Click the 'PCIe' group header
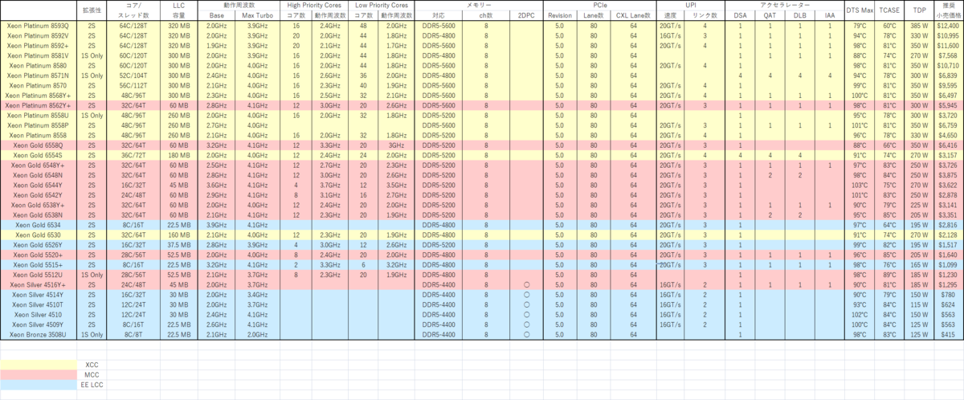This screenshot has height=400, width=964. click(x=600, y=5)
